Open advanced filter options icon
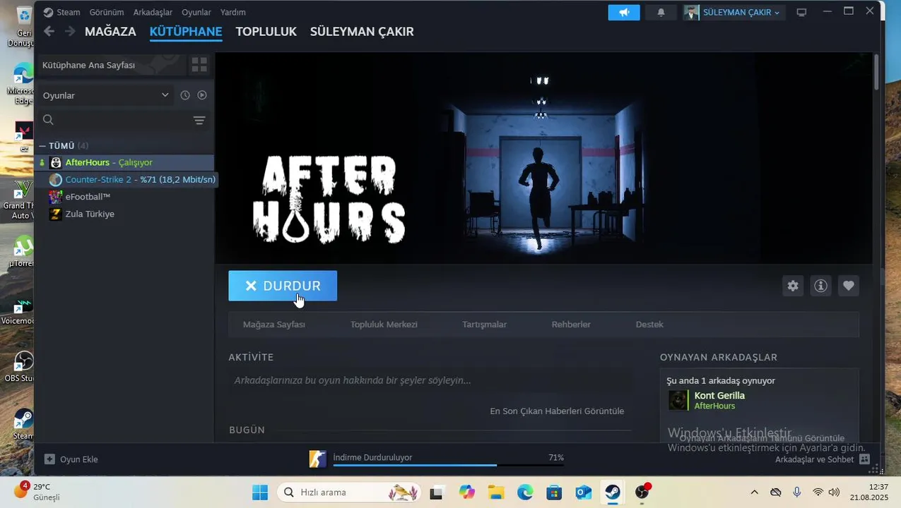 [x=199, y=120]
